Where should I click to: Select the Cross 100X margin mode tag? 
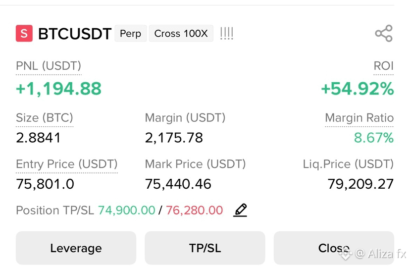181,34
